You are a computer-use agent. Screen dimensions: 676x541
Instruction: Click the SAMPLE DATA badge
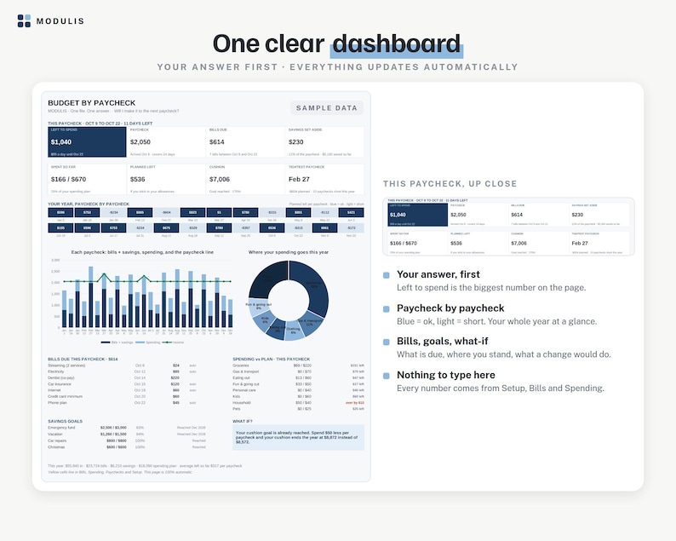click(x=327, y=108)
